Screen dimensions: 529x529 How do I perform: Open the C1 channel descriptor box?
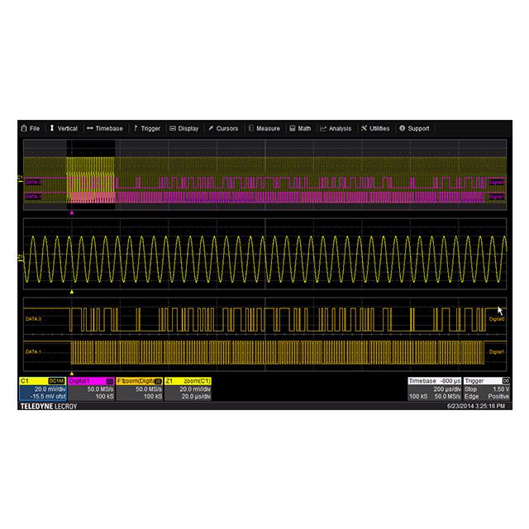point(41,389)
